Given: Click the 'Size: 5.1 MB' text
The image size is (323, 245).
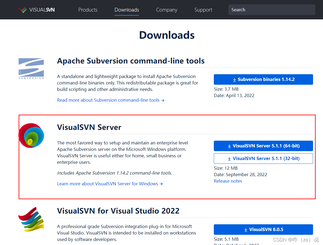Looking at the screenshot, I should pos(226,239).
